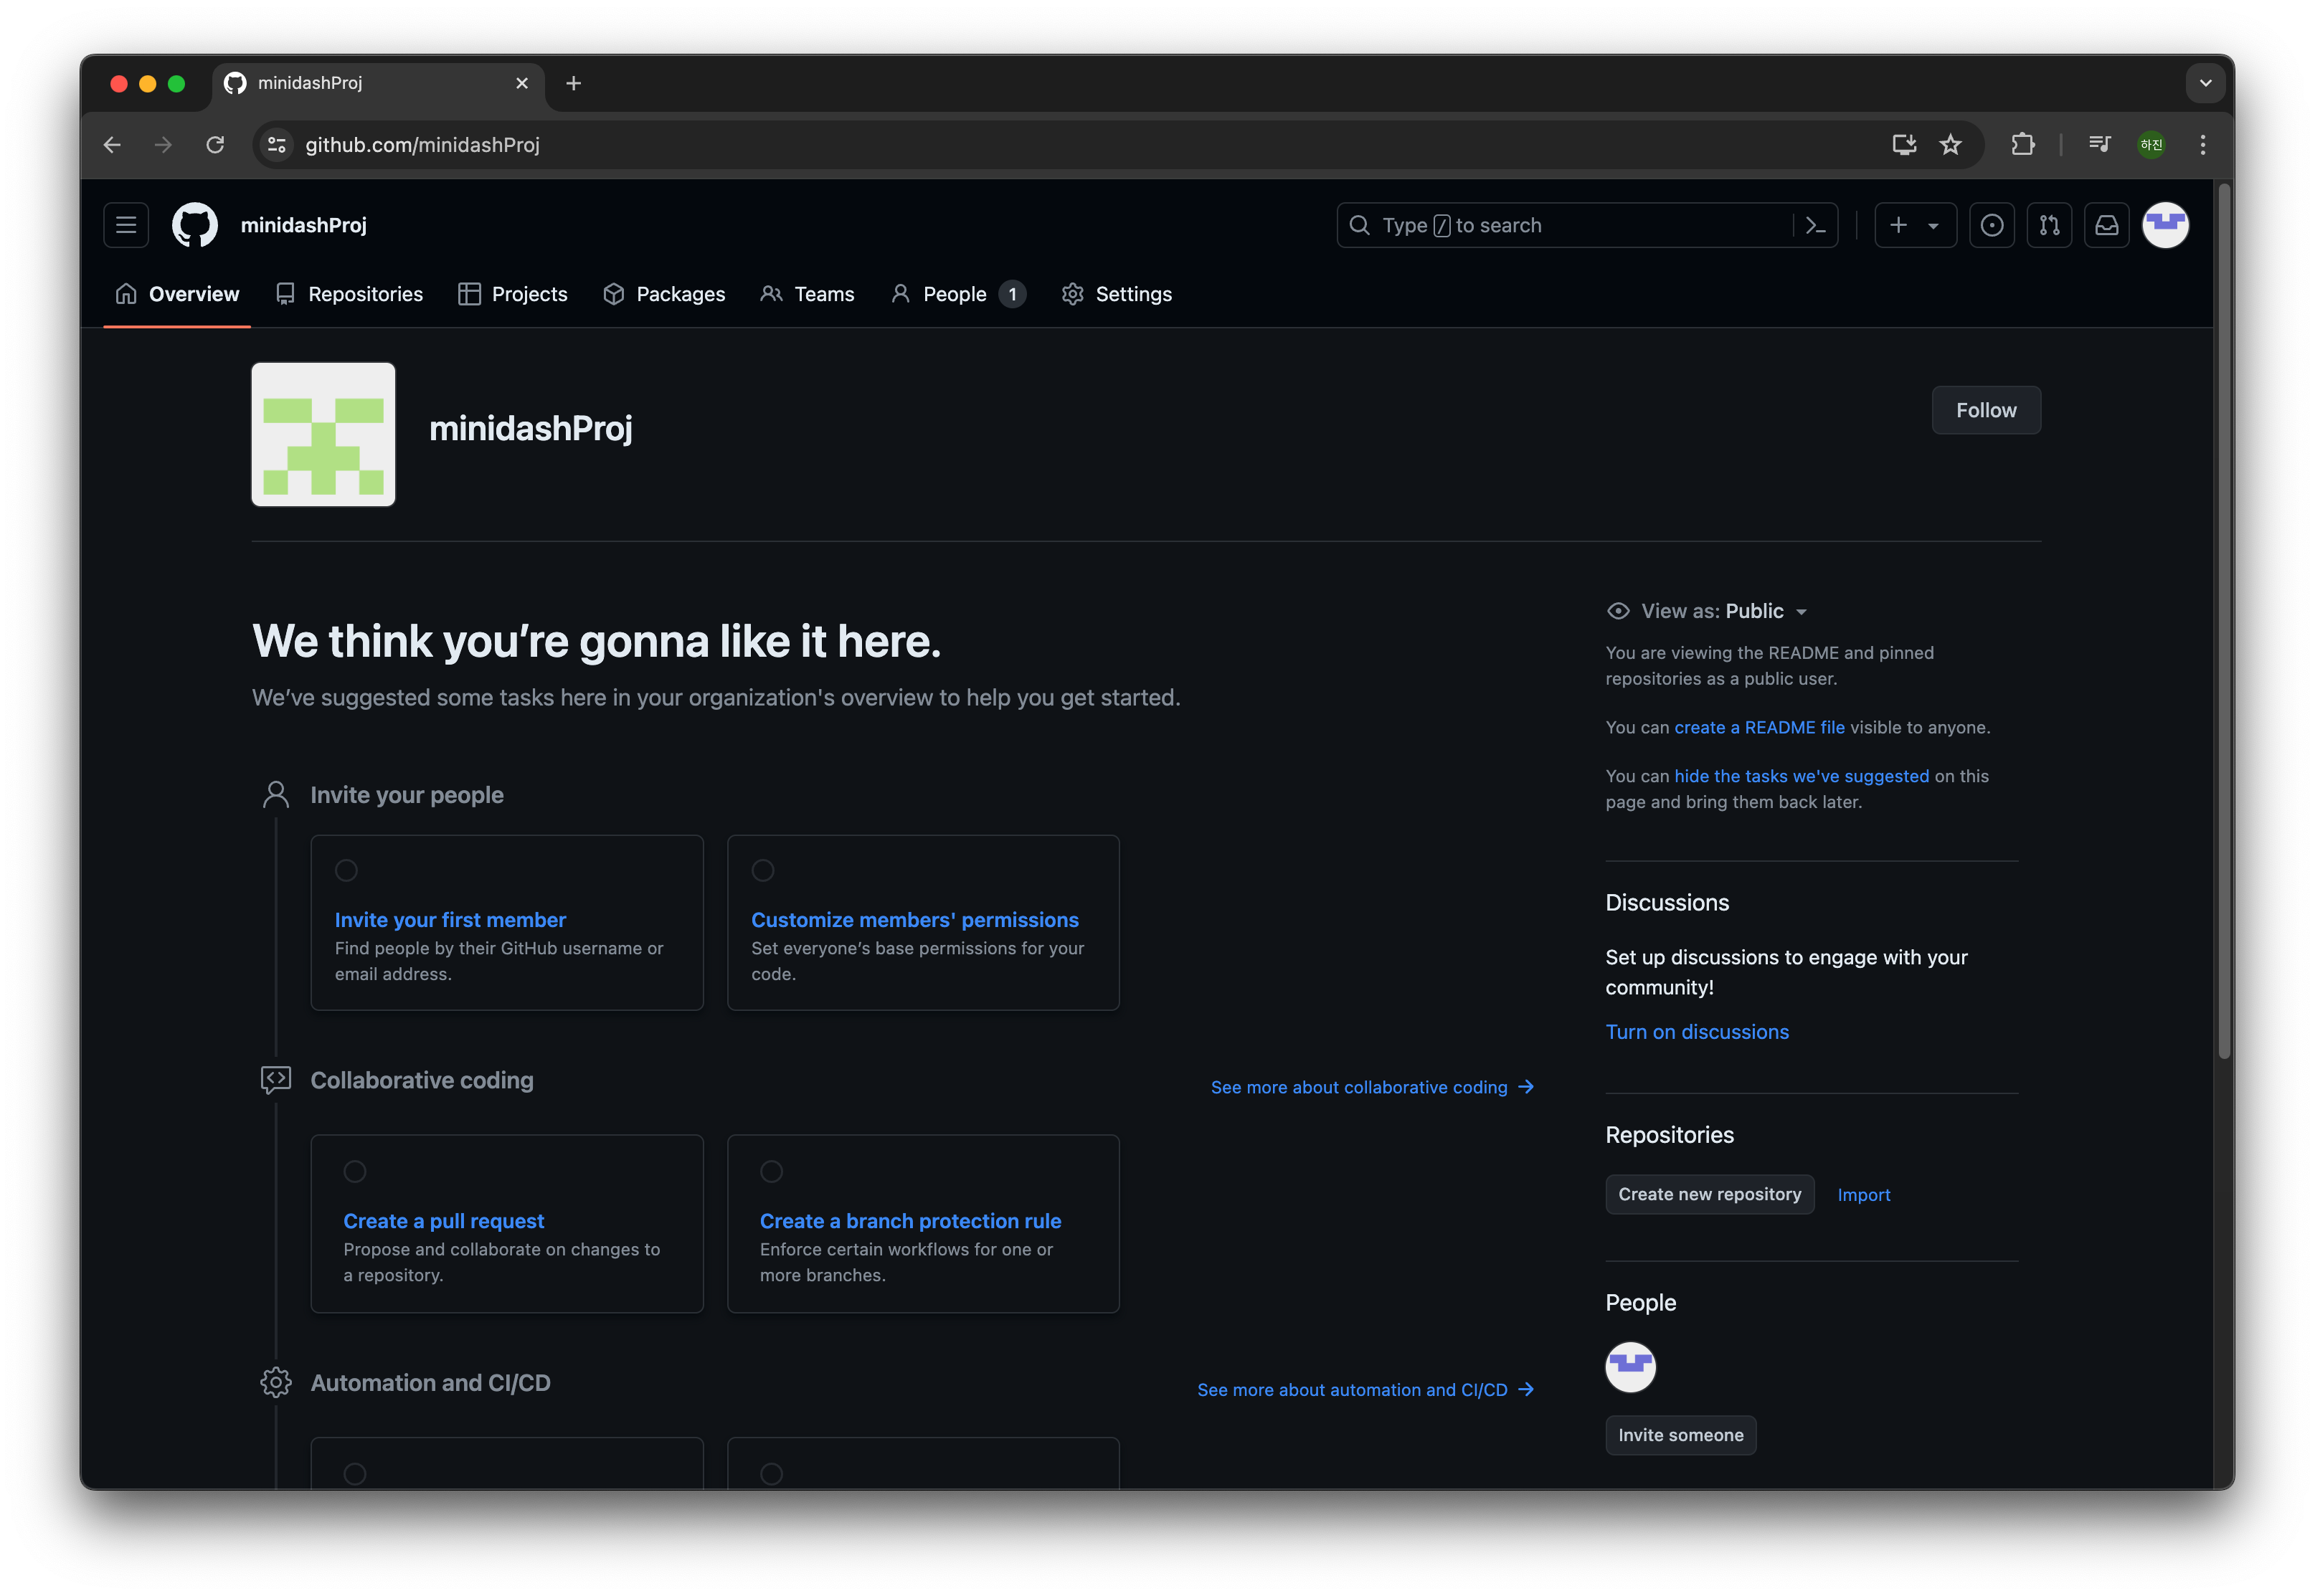2315x1596 pixels.
Task: Open the Chrome profile icon
Action: click(x=2151, y=145)
